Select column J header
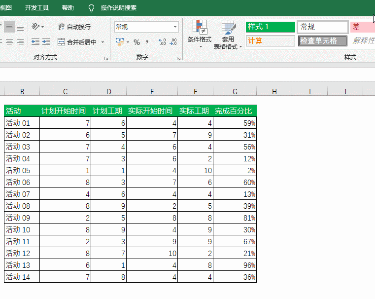Screen dimensions: 375x299 click(x=345, y=91)
